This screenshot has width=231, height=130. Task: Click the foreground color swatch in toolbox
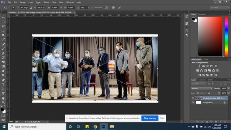coord(2,109)
